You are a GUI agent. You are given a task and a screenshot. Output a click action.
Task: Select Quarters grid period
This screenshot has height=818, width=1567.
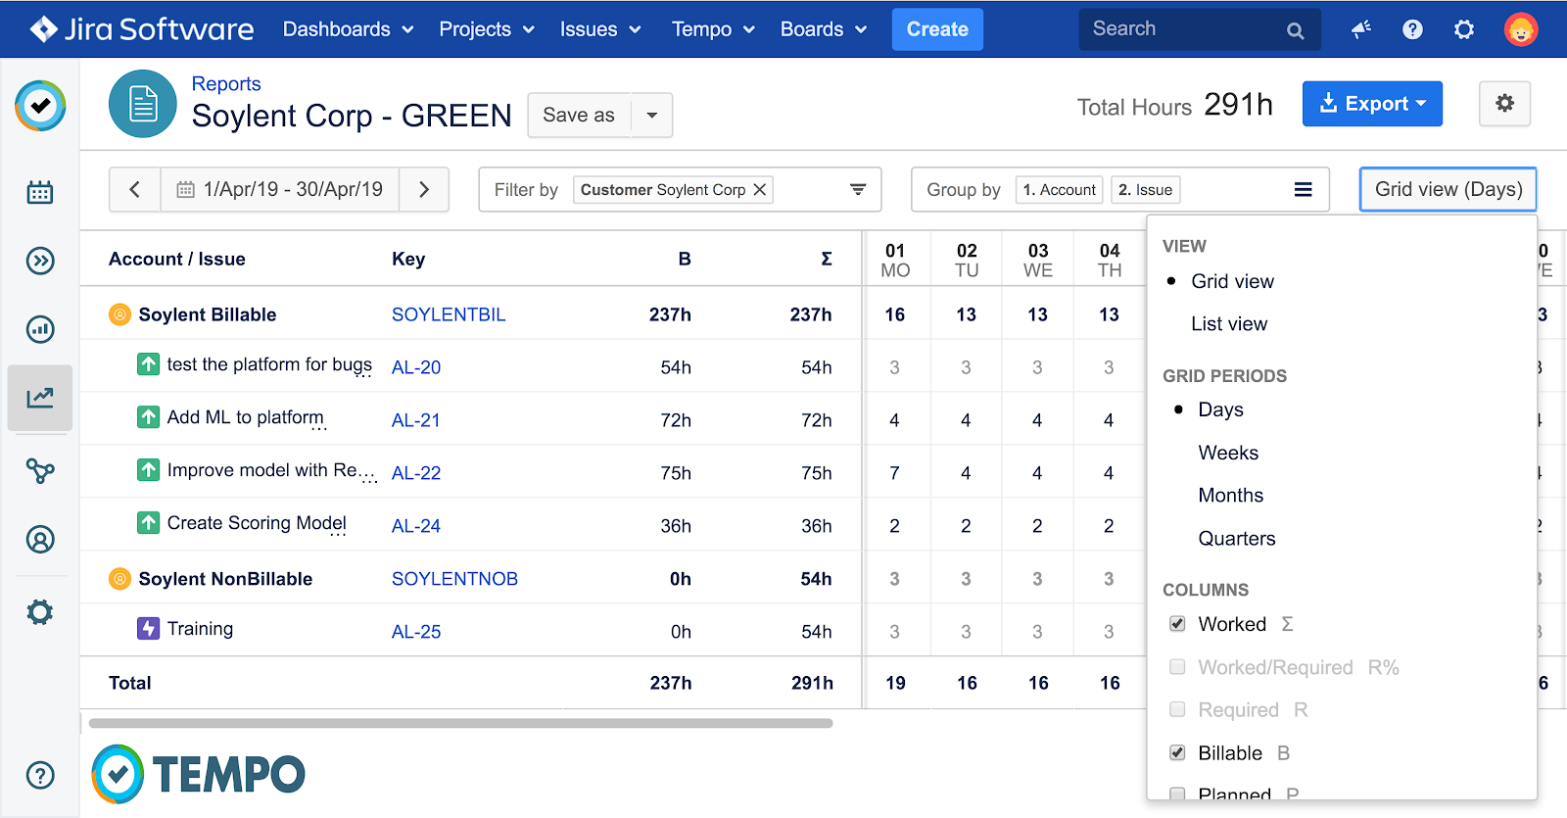(1237, 538)
